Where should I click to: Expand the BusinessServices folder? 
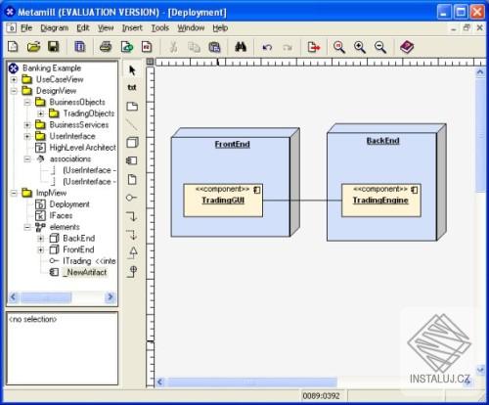pos(27,125)
